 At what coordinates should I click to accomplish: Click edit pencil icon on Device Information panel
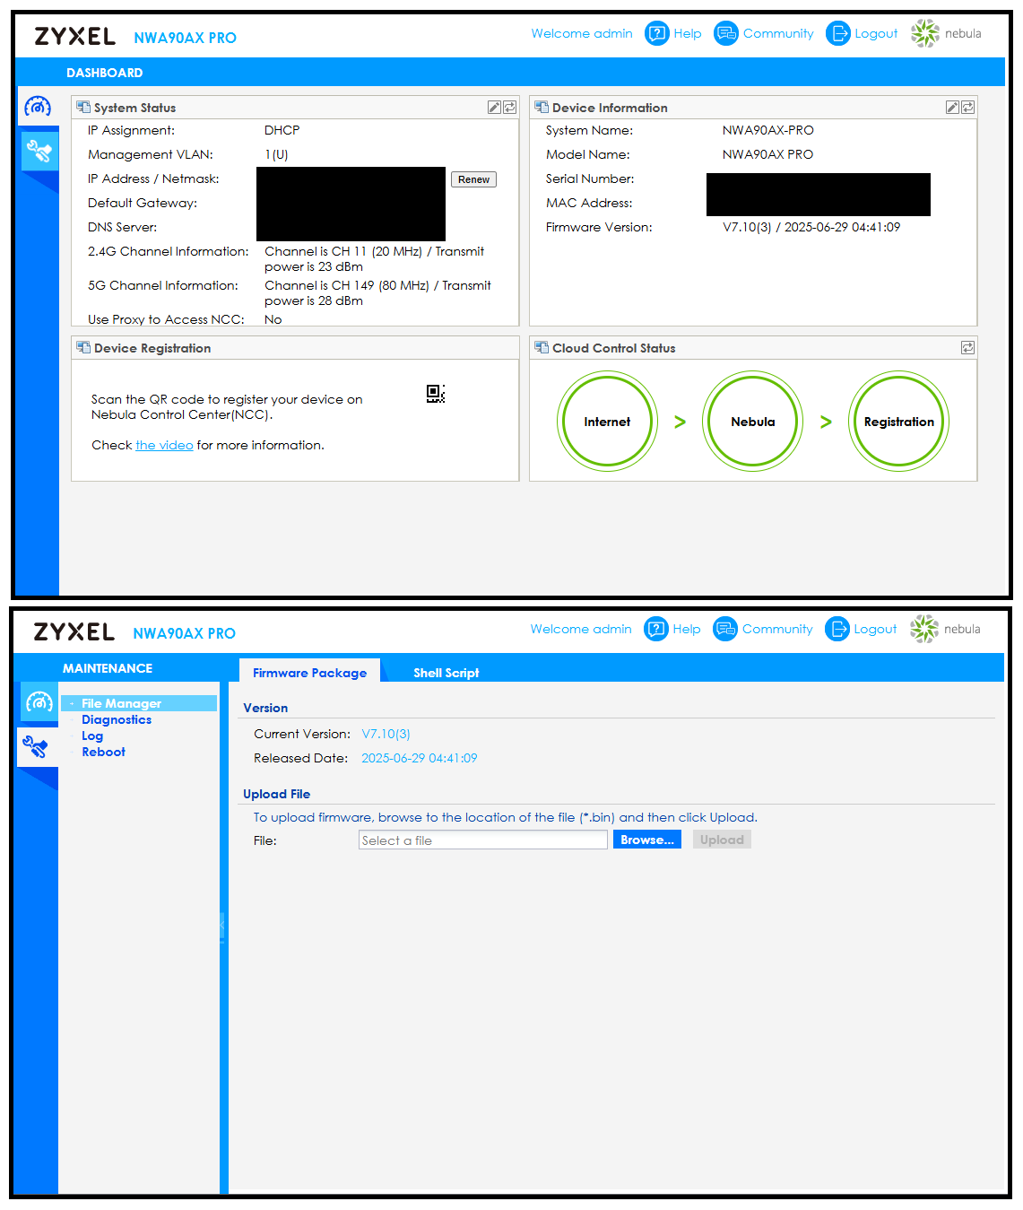coord(952,107)
